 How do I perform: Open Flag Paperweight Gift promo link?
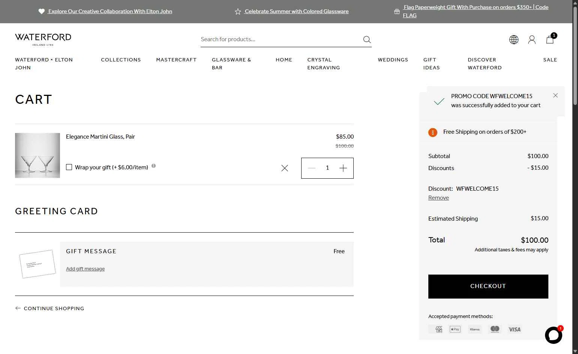coord(476,11)
